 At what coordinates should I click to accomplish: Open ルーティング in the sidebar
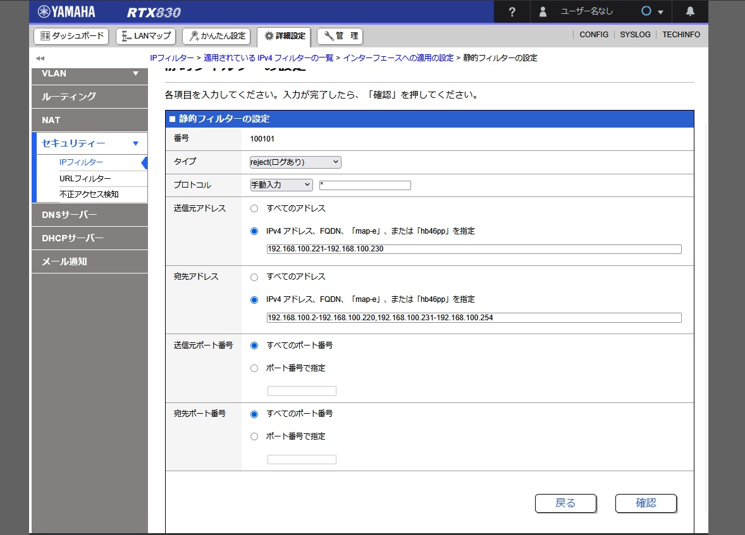click(90, 97)
